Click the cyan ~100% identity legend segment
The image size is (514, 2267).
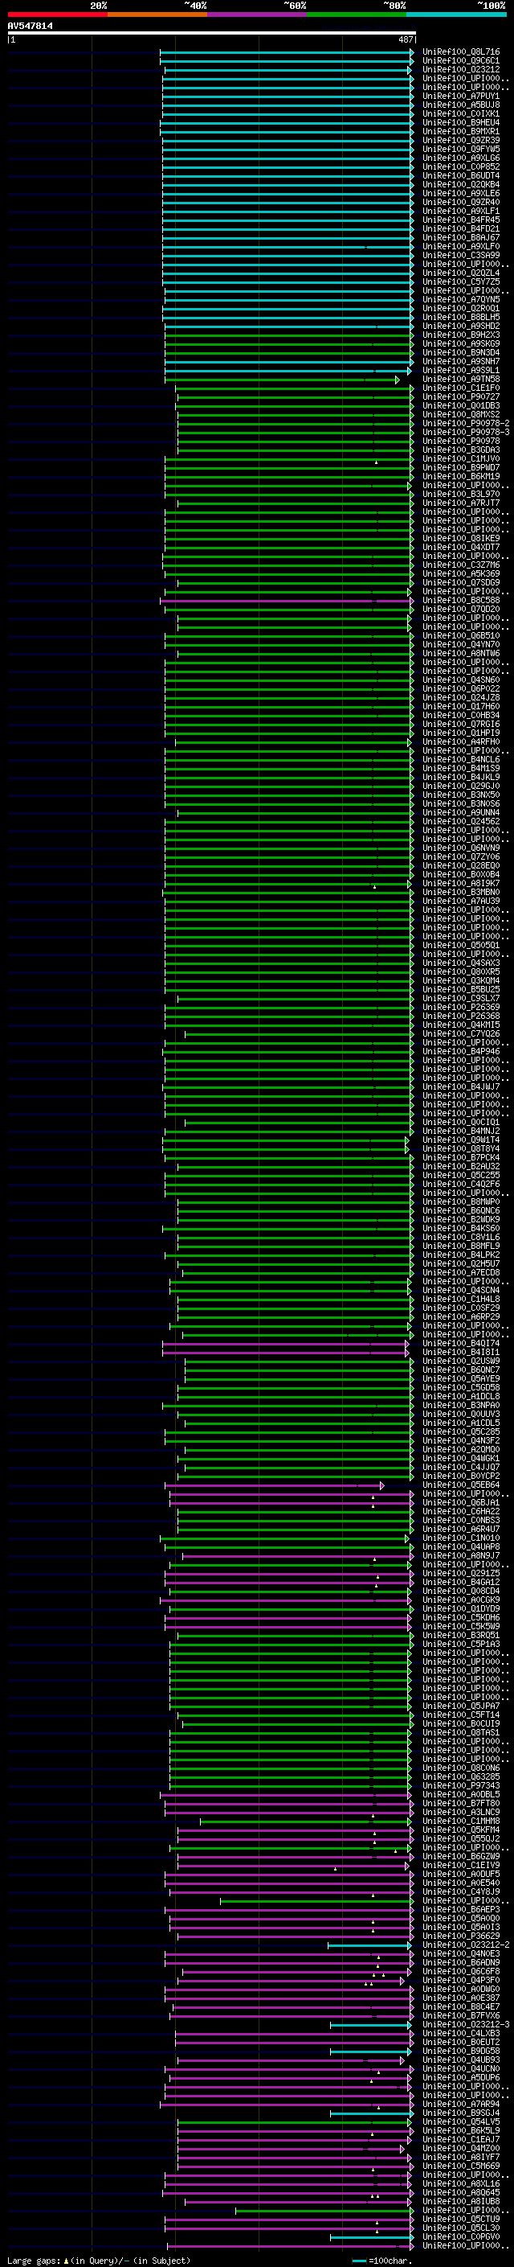pyautogui.click(x=456, y=14)
